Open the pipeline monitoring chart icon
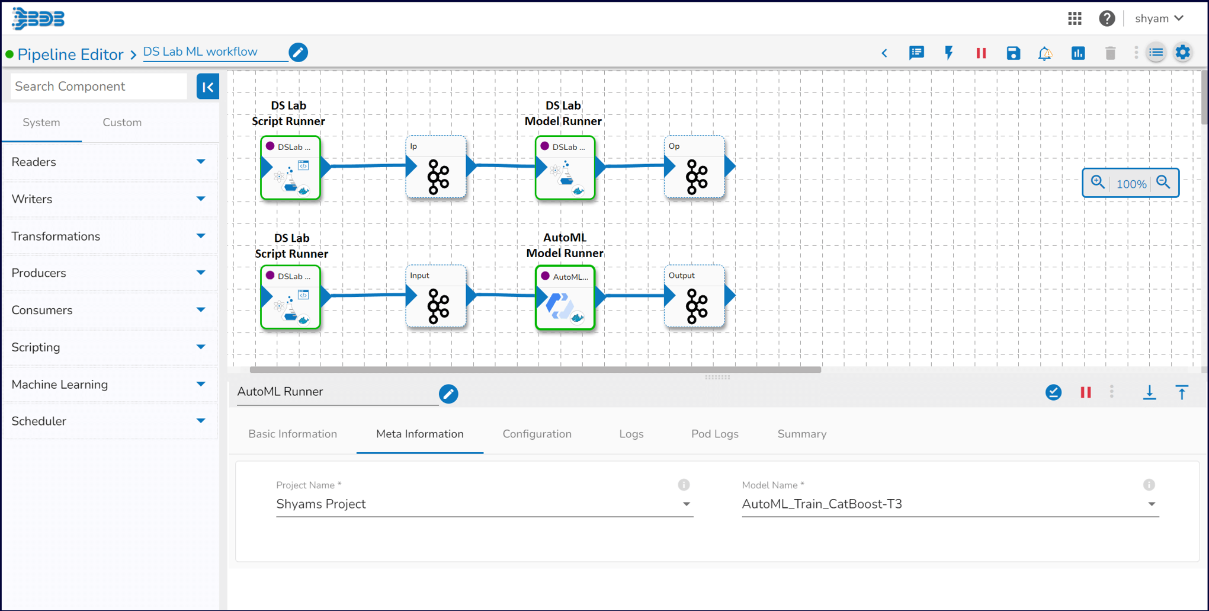Image resolution: width=1209 pixels, height=611 pixels. coord(1077,53)
